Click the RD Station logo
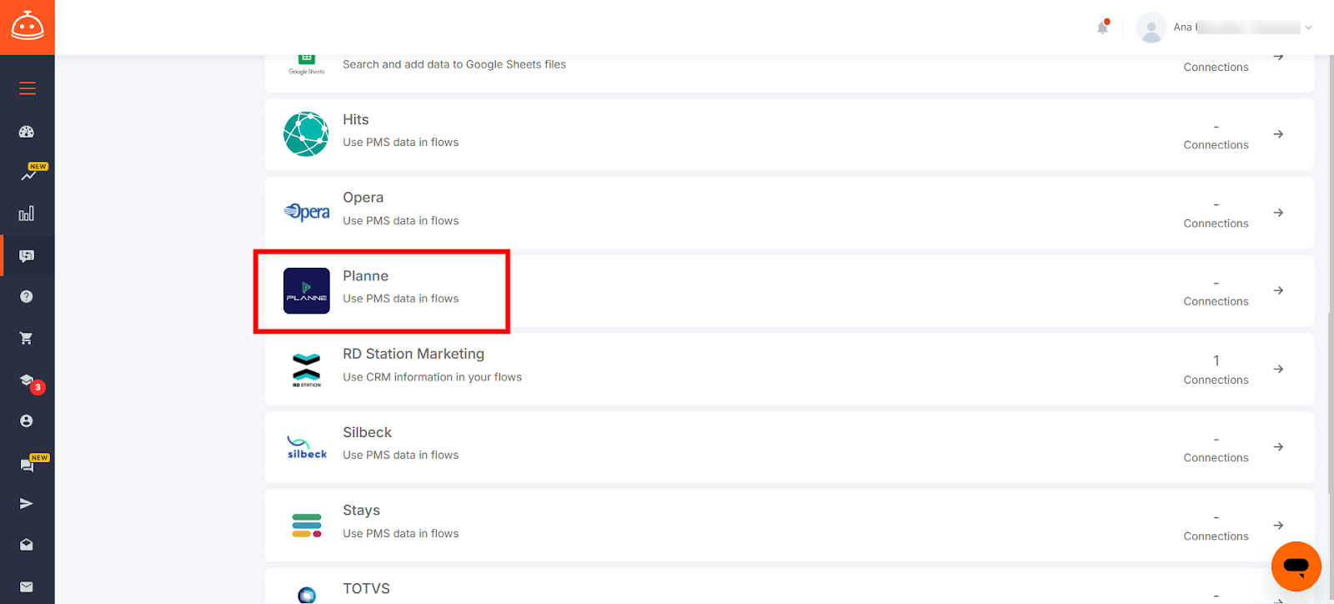Screen dimensions: 1334x604 (307, 370)
